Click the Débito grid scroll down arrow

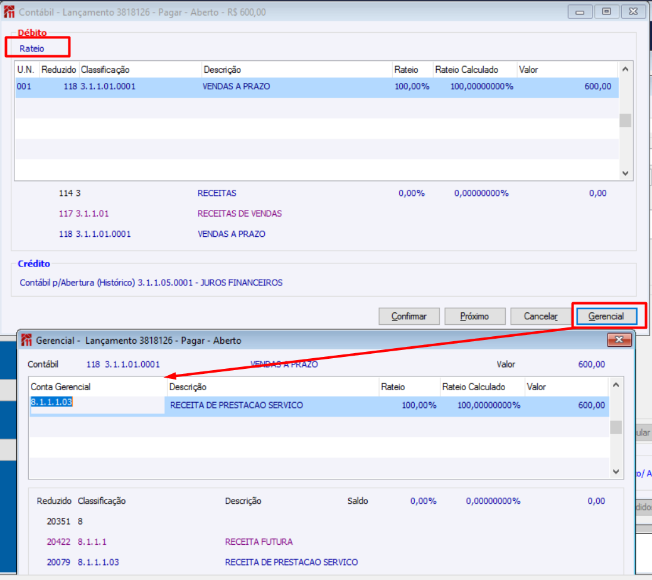click(x=626, y=173)
